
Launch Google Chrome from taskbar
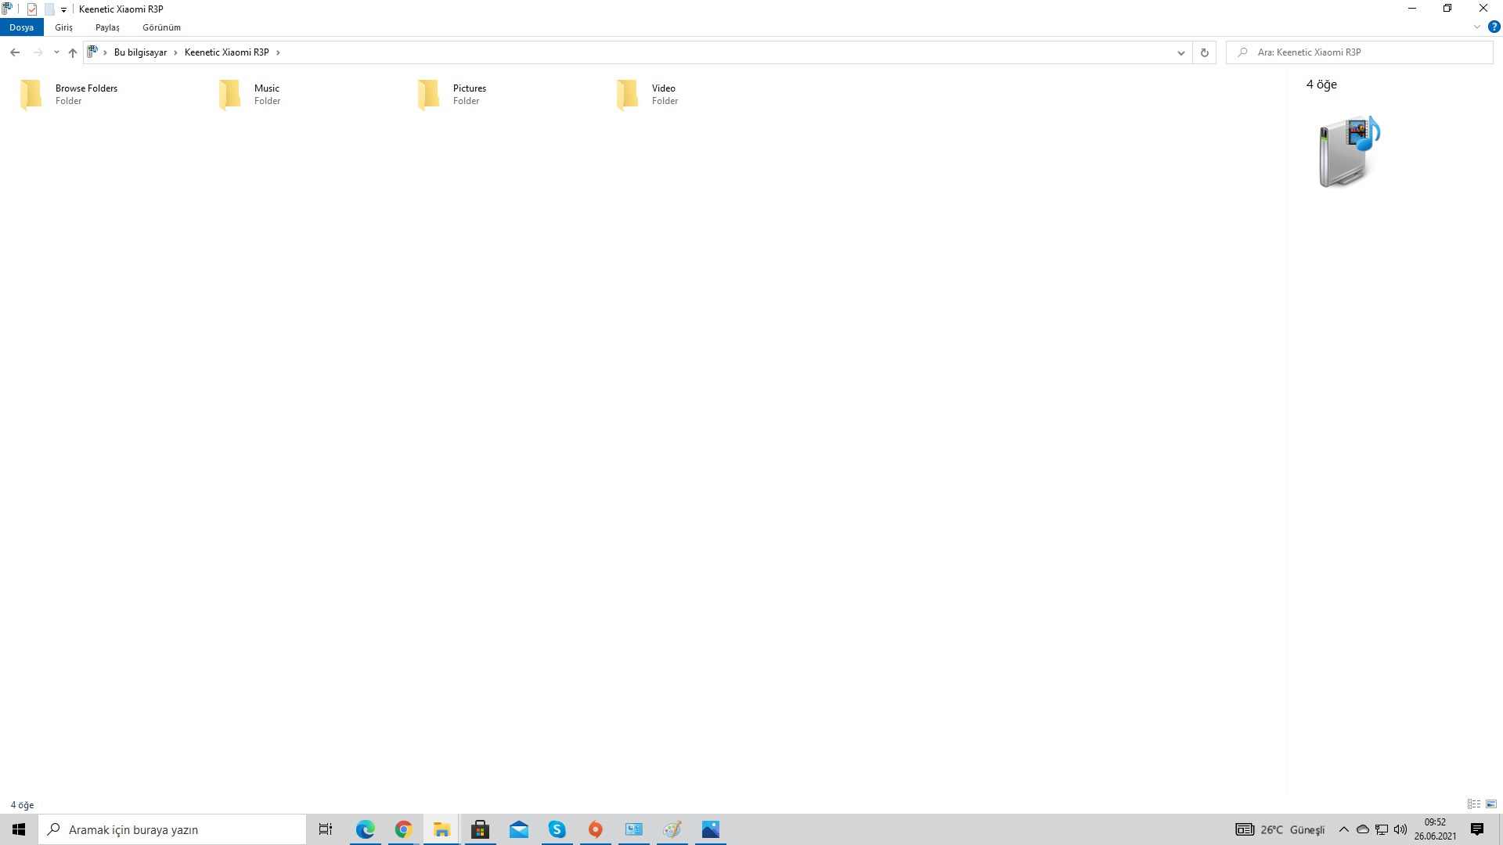403,829
